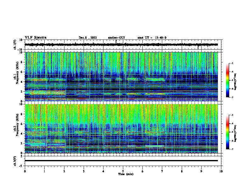The width and height of the screenshot is (249, 192).
Task: Click the "start UT = 13:40:0" header text
Action: coord(152,38)
